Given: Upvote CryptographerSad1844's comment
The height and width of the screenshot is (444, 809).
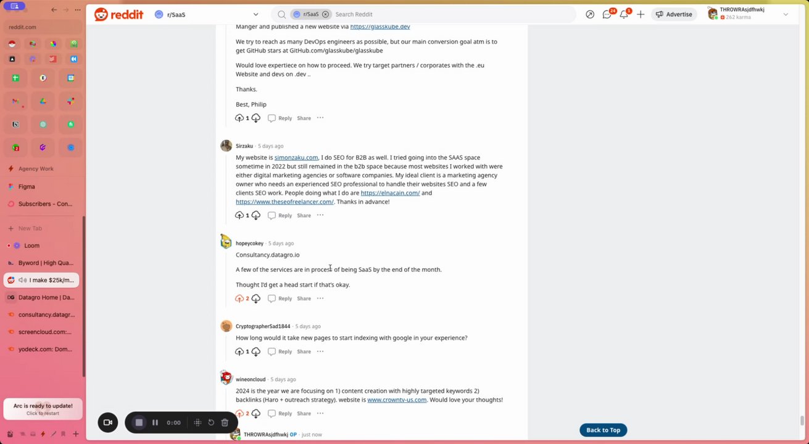Looking at the screenshot, I should [239, 351].
